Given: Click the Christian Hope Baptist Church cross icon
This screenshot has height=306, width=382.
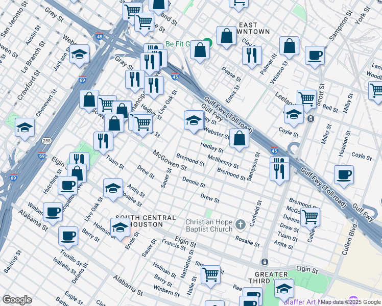Looking at the screenshot, I should [241, 224].
